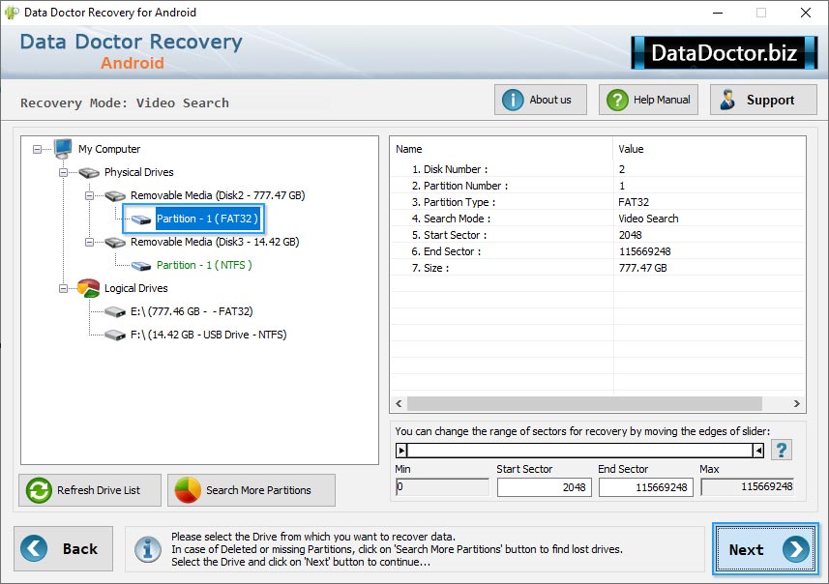Click the Support person icon
829x584 pixels.
click(x=727, y=100)
